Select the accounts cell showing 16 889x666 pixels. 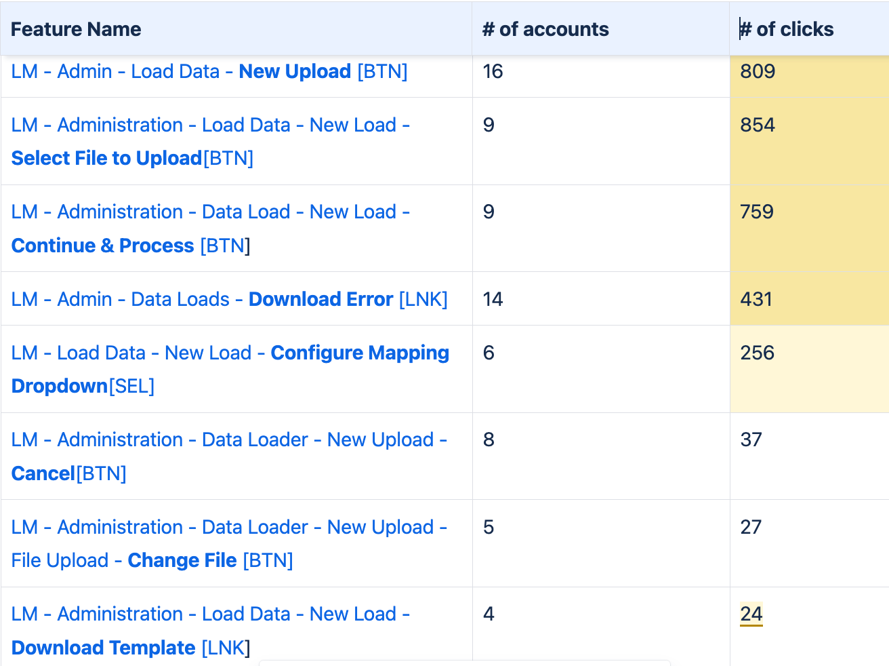[x=600, y=72]
